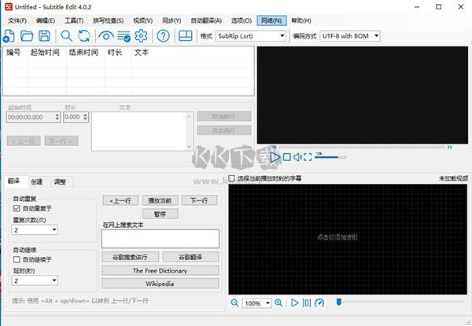Uncheck the 自动重复于 checkbox
This screenshot has width=472, height=326.
pos(17,209)
